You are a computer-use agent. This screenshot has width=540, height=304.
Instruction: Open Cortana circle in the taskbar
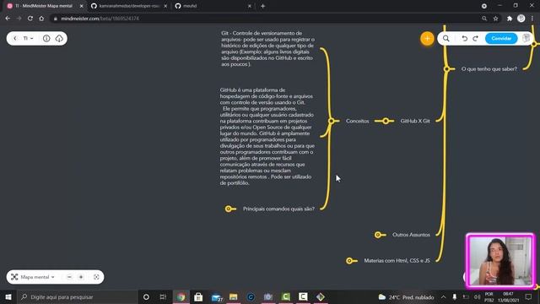(x=146, y=296)
